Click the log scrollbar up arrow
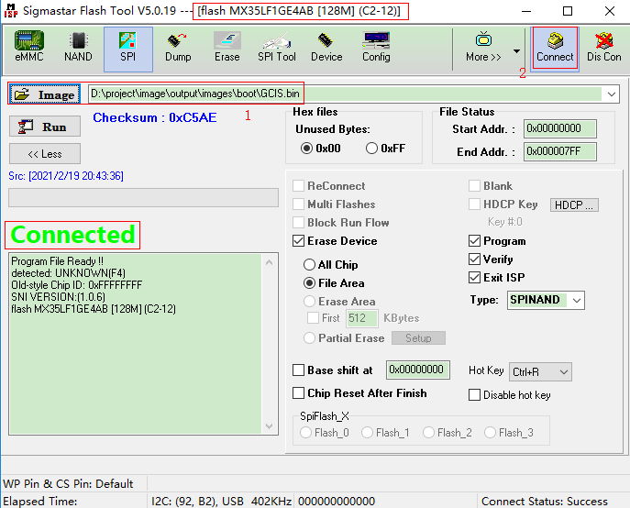The height and width of the screenshot is (508, 630). click(270, 263)
